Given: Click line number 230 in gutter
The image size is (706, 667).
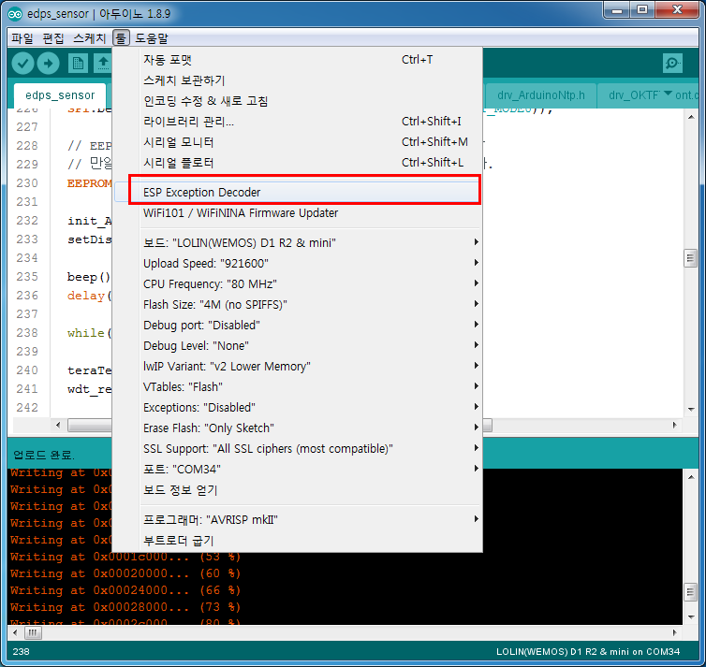Looking at the screenshot, I should [27, 183].
